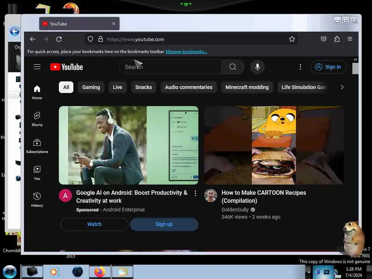Viewport: 372px width, 279px height.
Task: Click the Sign up button on ad
Action: pos(164,224)
